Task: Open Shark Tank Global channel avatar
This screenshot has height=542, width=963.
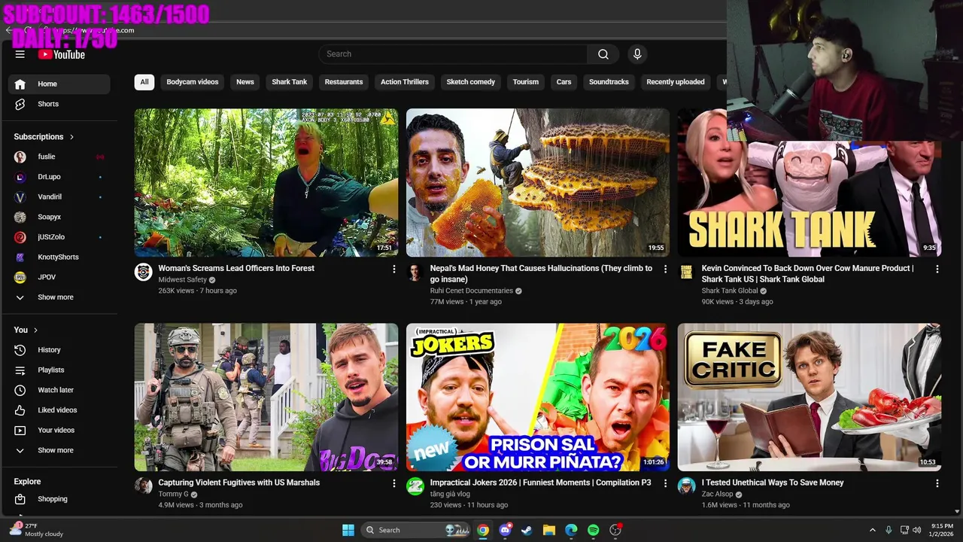Action: tap(686, 272)
